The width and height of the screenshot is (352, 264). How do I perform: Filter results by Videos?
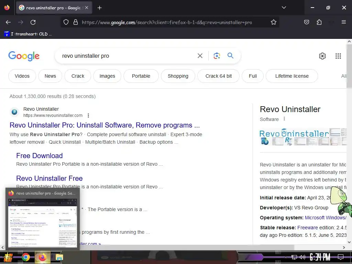point(22,76)
